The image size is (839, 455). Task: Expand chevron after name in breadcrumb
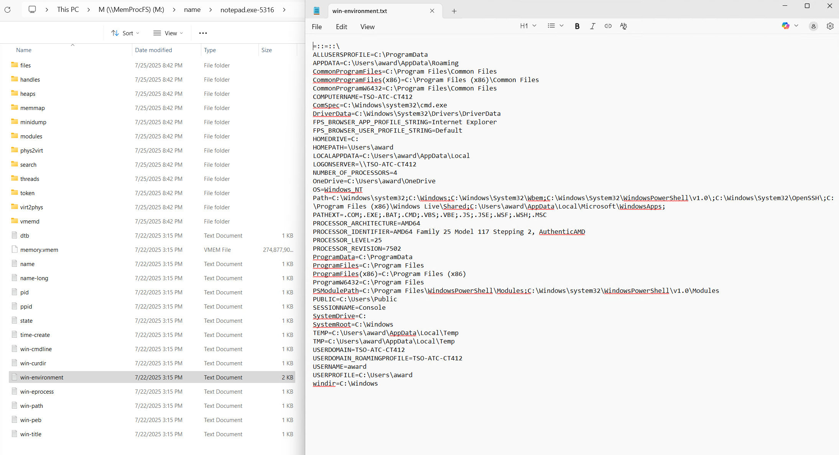tap(211, 10)
